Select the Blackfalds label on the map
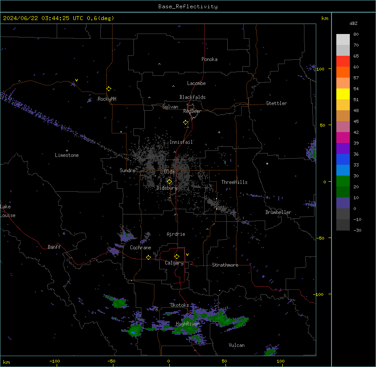 (x=192, y=97)
